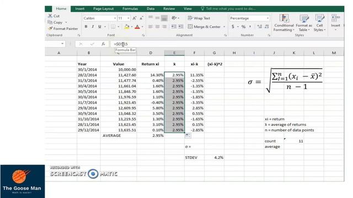
Task: Toggle Italic formatting
Action: point(93,27)
